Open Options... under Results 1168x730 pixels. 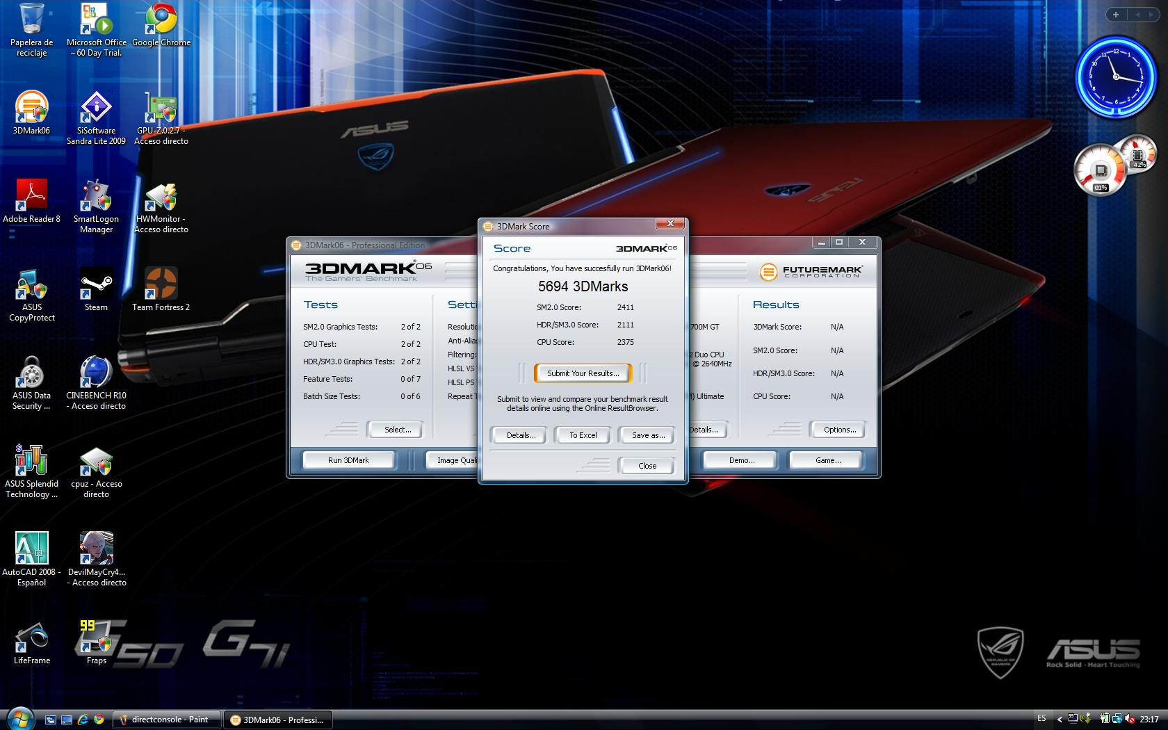point(839,430)
